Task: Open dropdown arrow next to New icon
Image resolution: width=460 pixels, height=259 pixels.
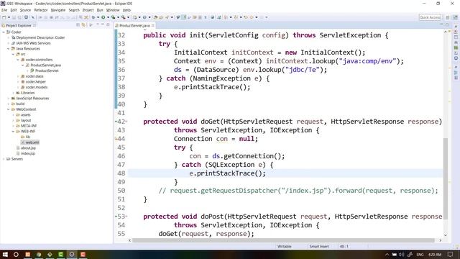Action: click(9, 17)
